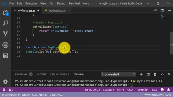Click line number 19 in gutter

(18, 47)
